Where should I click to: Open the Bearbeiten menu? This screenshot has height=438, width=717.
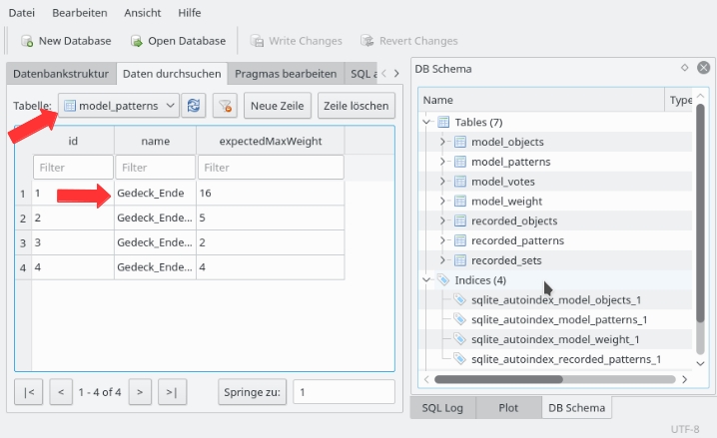(x=80, y=11)
